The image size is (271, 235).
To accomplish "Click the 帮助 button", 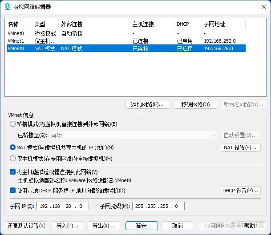I will pos(250,226).
